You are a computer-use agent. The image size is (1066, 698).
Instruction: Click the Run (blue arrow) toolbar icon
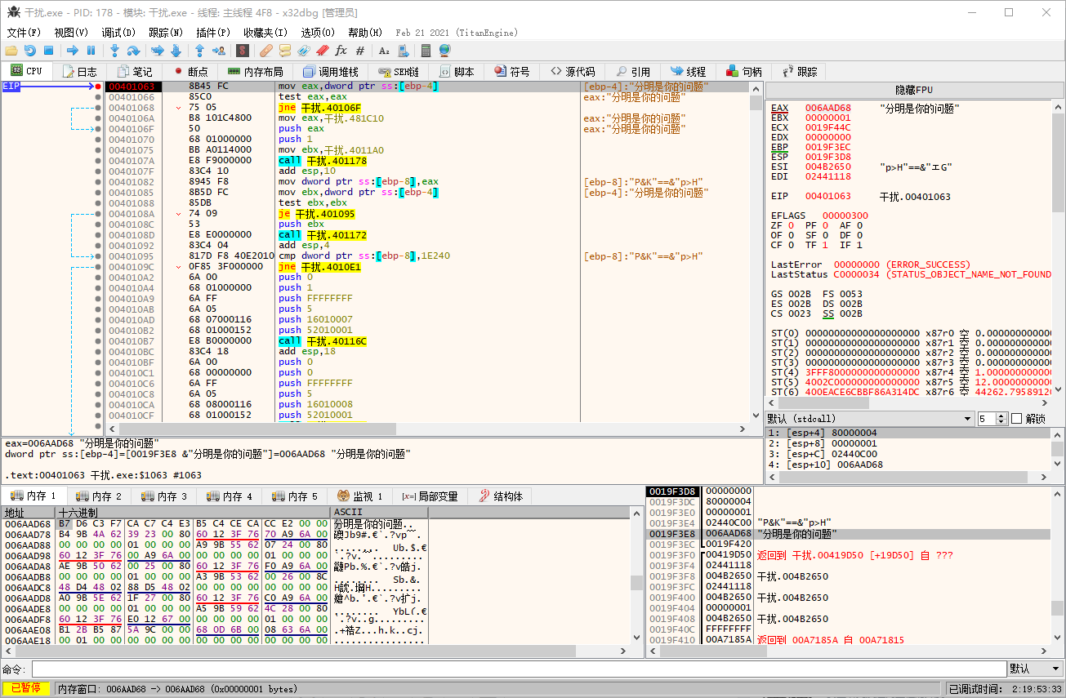pyautogui.click(x=72, y=51)
